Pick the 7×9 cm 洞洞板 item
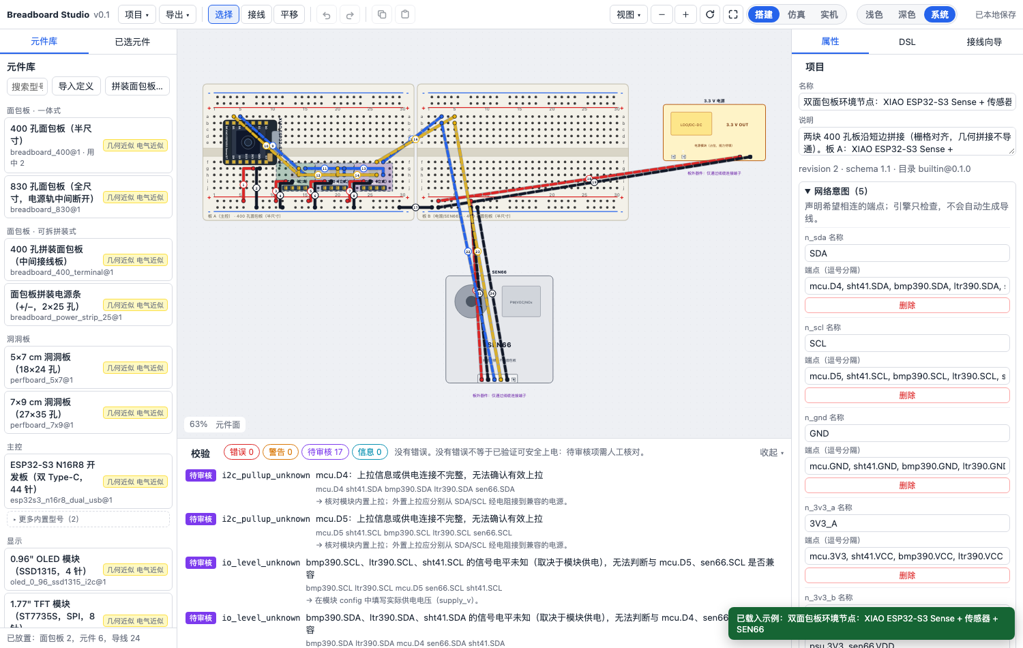1023x648 pixels. coord(89,413)
